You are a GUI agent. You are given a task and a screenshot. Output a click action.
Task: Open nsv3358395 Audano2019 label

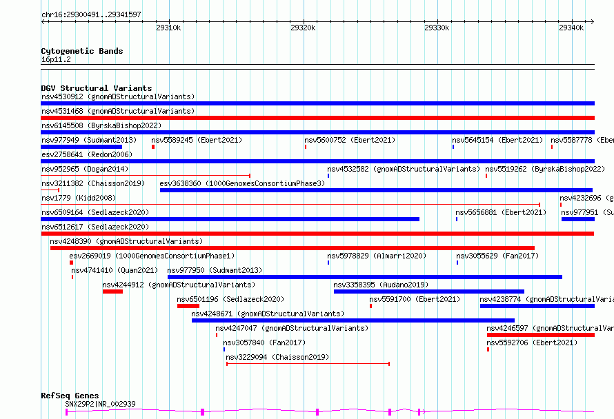[381, 285]
